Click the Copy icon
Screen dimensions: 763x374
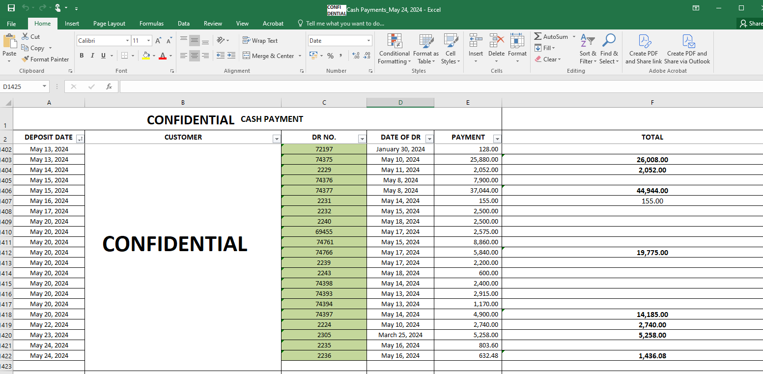(25, 48)
